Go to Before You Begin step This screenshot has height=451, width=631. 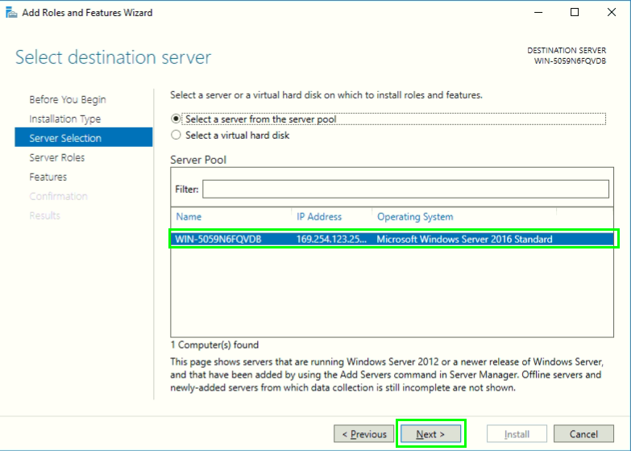pyautogui.click(x=68, y=99)
